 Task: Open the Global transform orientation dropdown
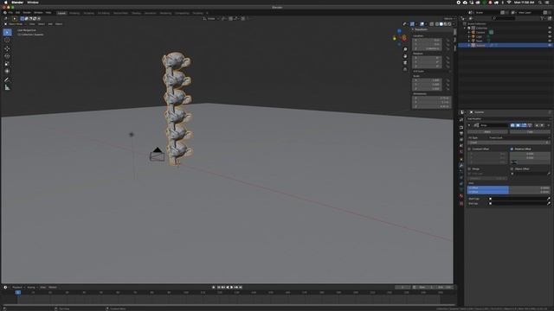(x=211, y=18)
